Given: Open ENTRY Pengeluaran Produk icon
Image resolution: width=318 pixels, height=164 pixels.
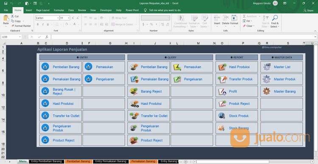Looking at the screenshot, I should (45, 128).
